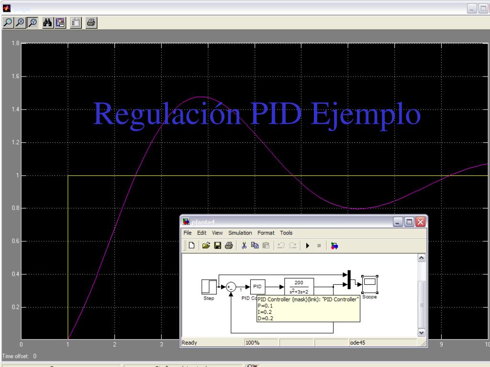
Task: Select the transfer function 200 block
Action: [299, 287]
